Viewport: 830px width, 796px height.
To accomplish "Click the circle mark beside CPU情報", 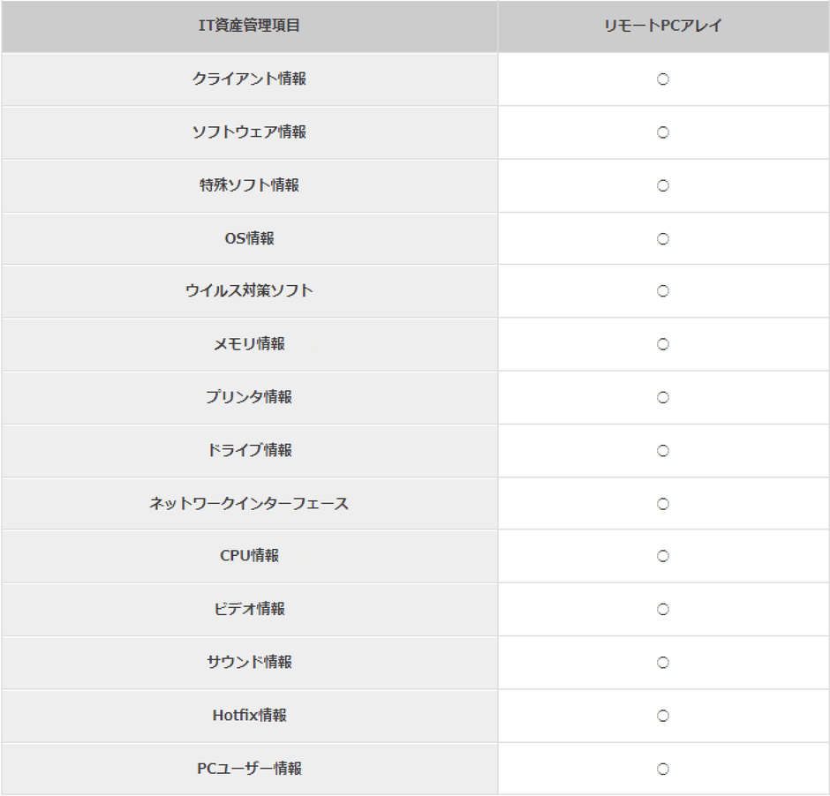I will click(663, 556).
